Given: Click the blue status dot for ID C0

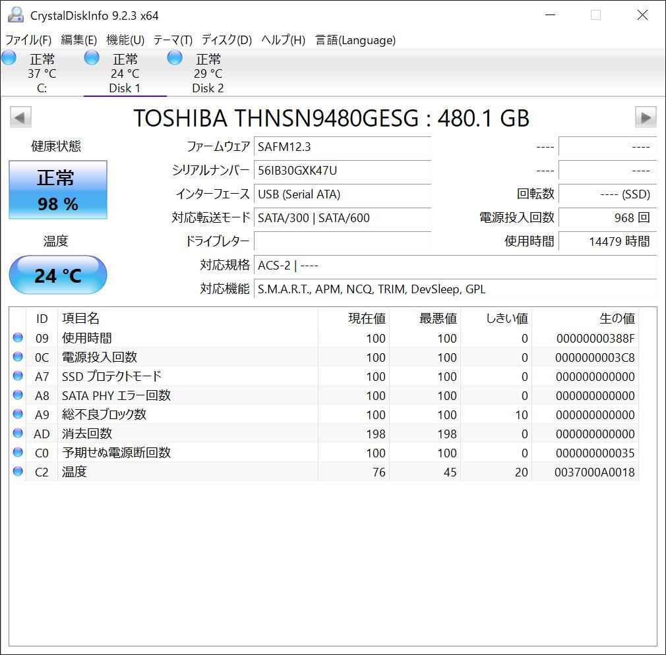Looking at the screenshot, I should 18,452.
